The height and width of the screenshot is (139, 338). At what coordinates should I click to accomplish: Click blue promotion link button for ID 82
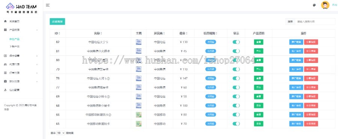(x=296, y=42)
